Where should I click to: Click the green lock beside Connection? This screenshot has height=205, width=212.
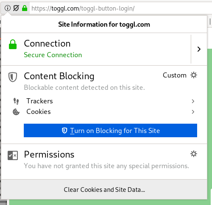(13, 44)
